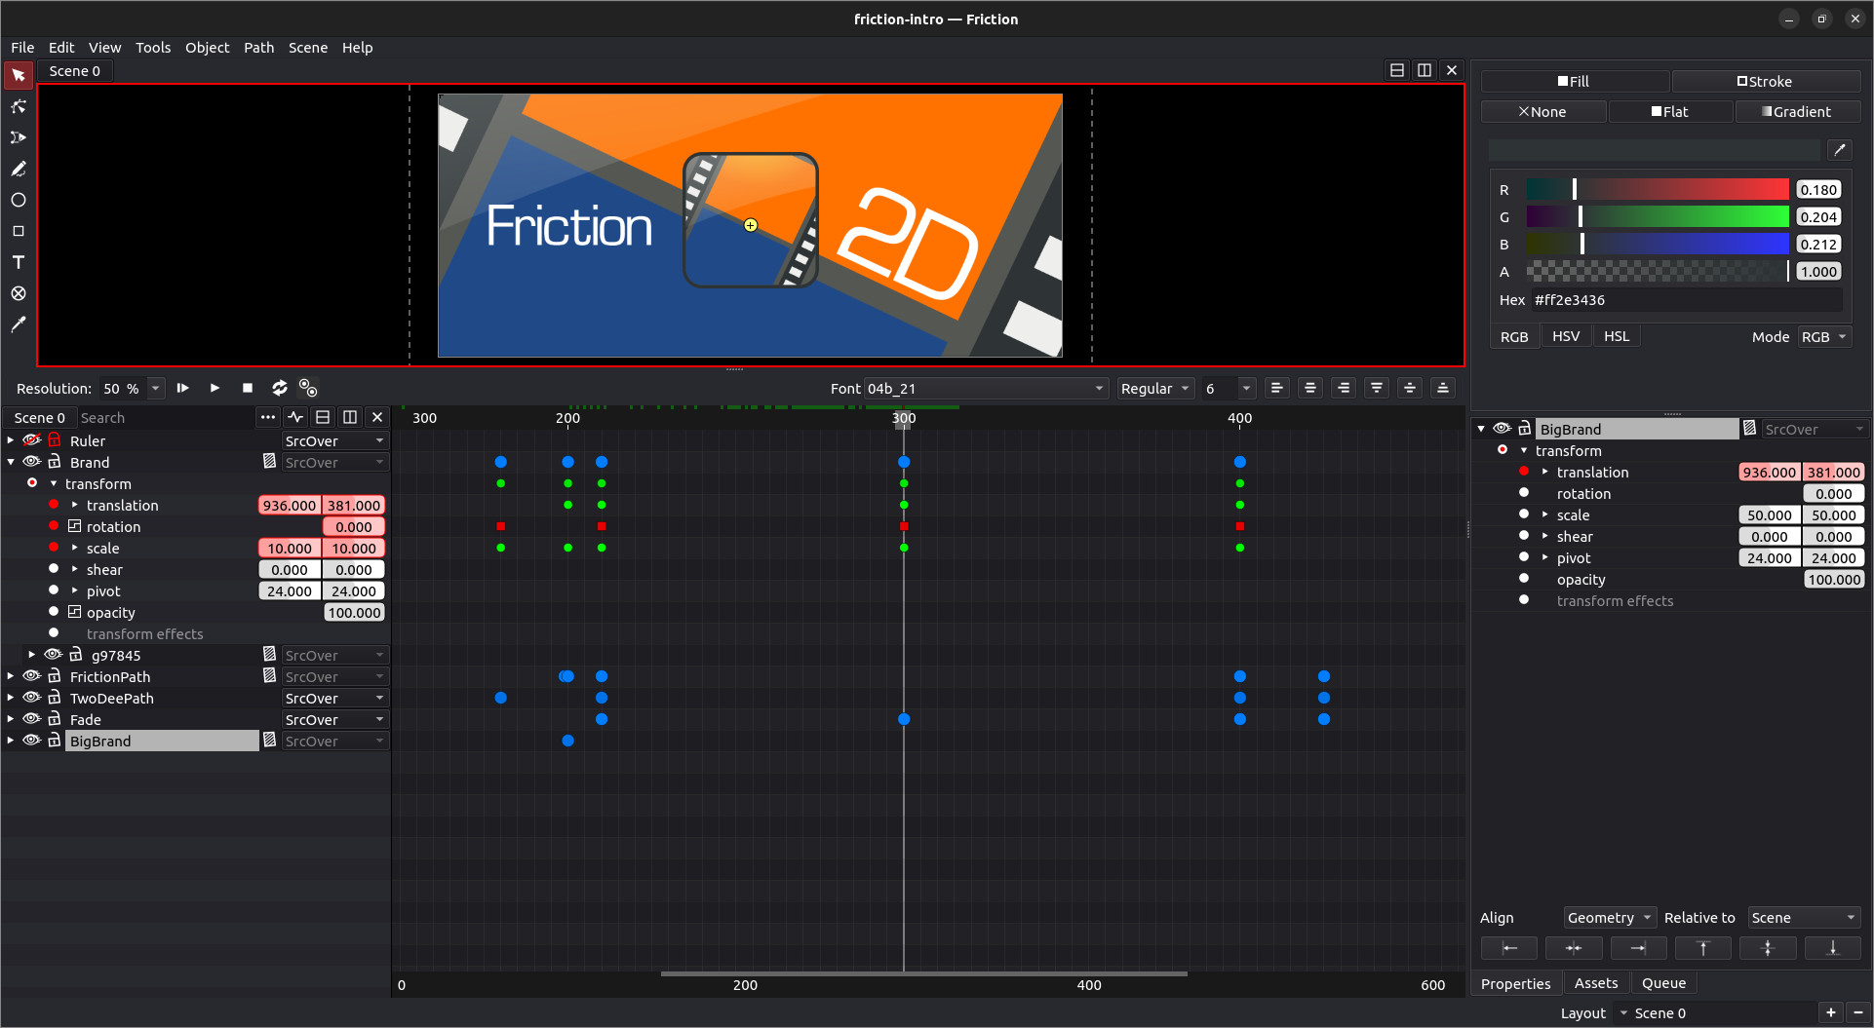
Task: Expand the Ruler layer
Action: [x=11, y=440]
